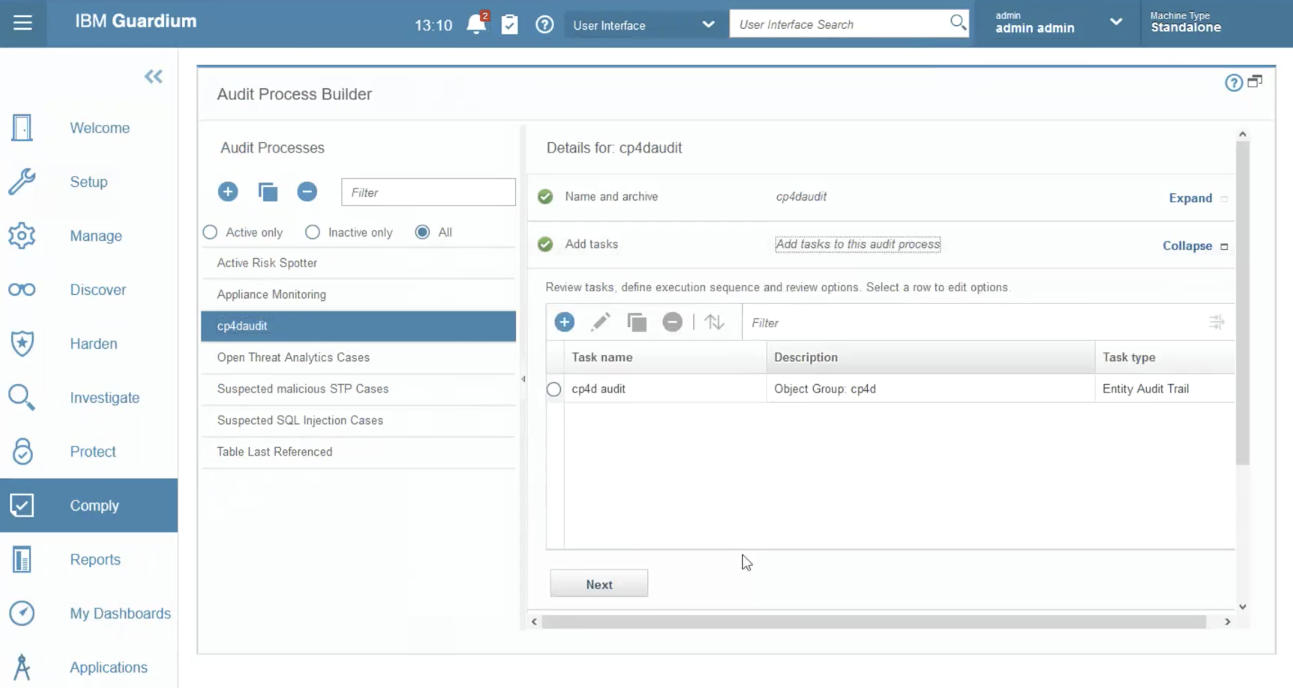Open the Discover section
The width and height of the screenshot is (1293, 688).
[98, 290]
